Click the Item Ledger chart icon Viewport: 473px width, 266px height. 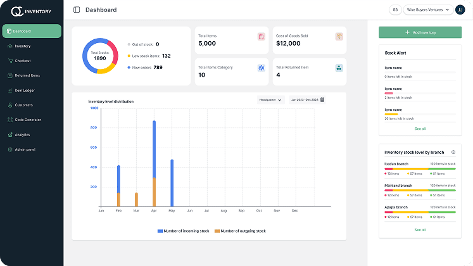pos(10,90)
